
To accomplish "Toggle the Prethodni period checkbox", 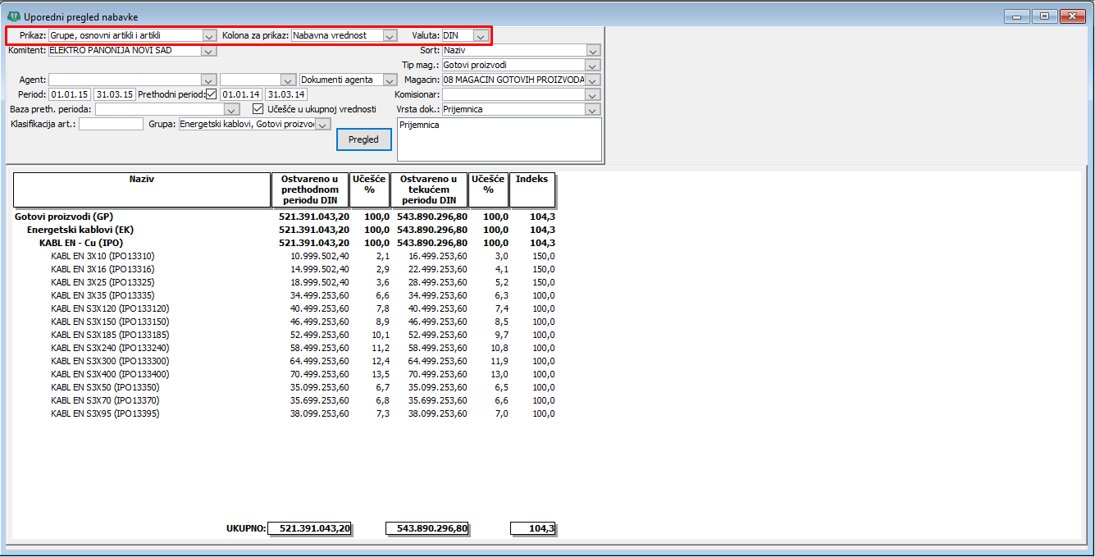I will [211, 94].
